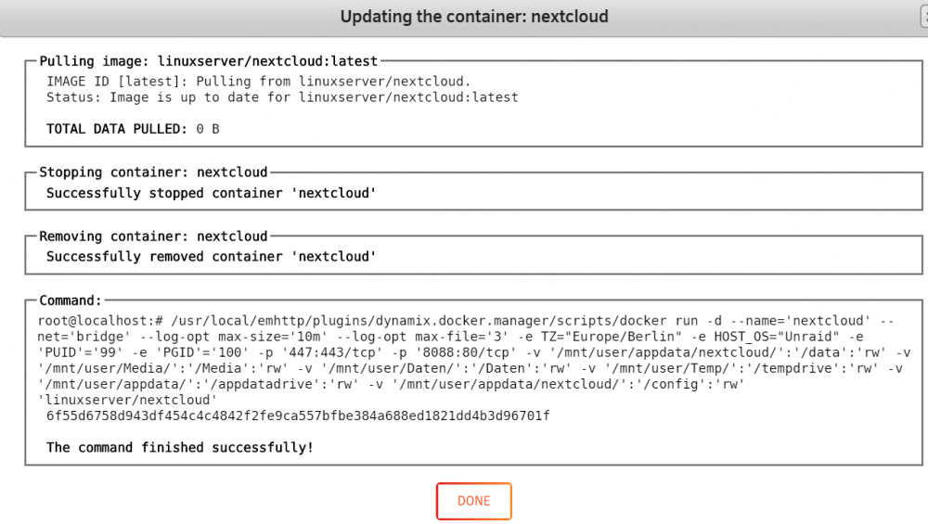
Task: Click the 'root@localhost:#' docker run line
Action: [x=467, y=321]
